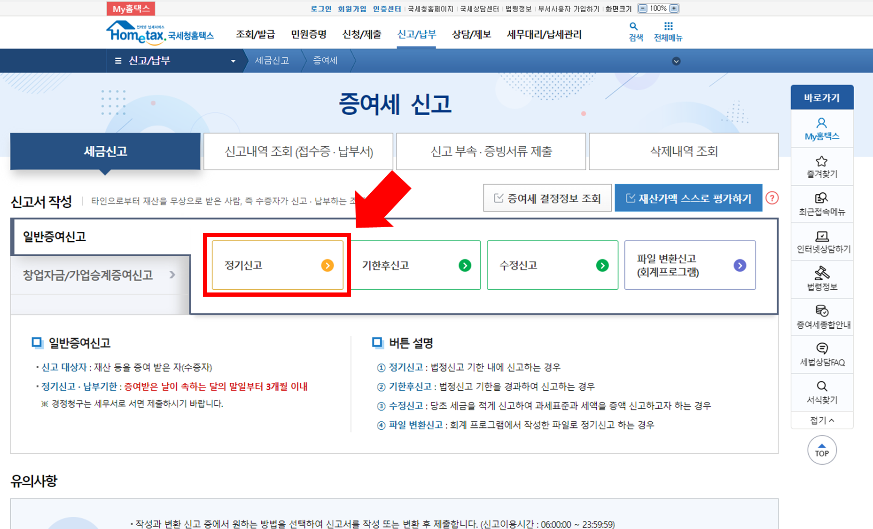The width and height of the screenshot is (873, 529).
Task: Open 법령정보 top link
Action: coord(519,8)
